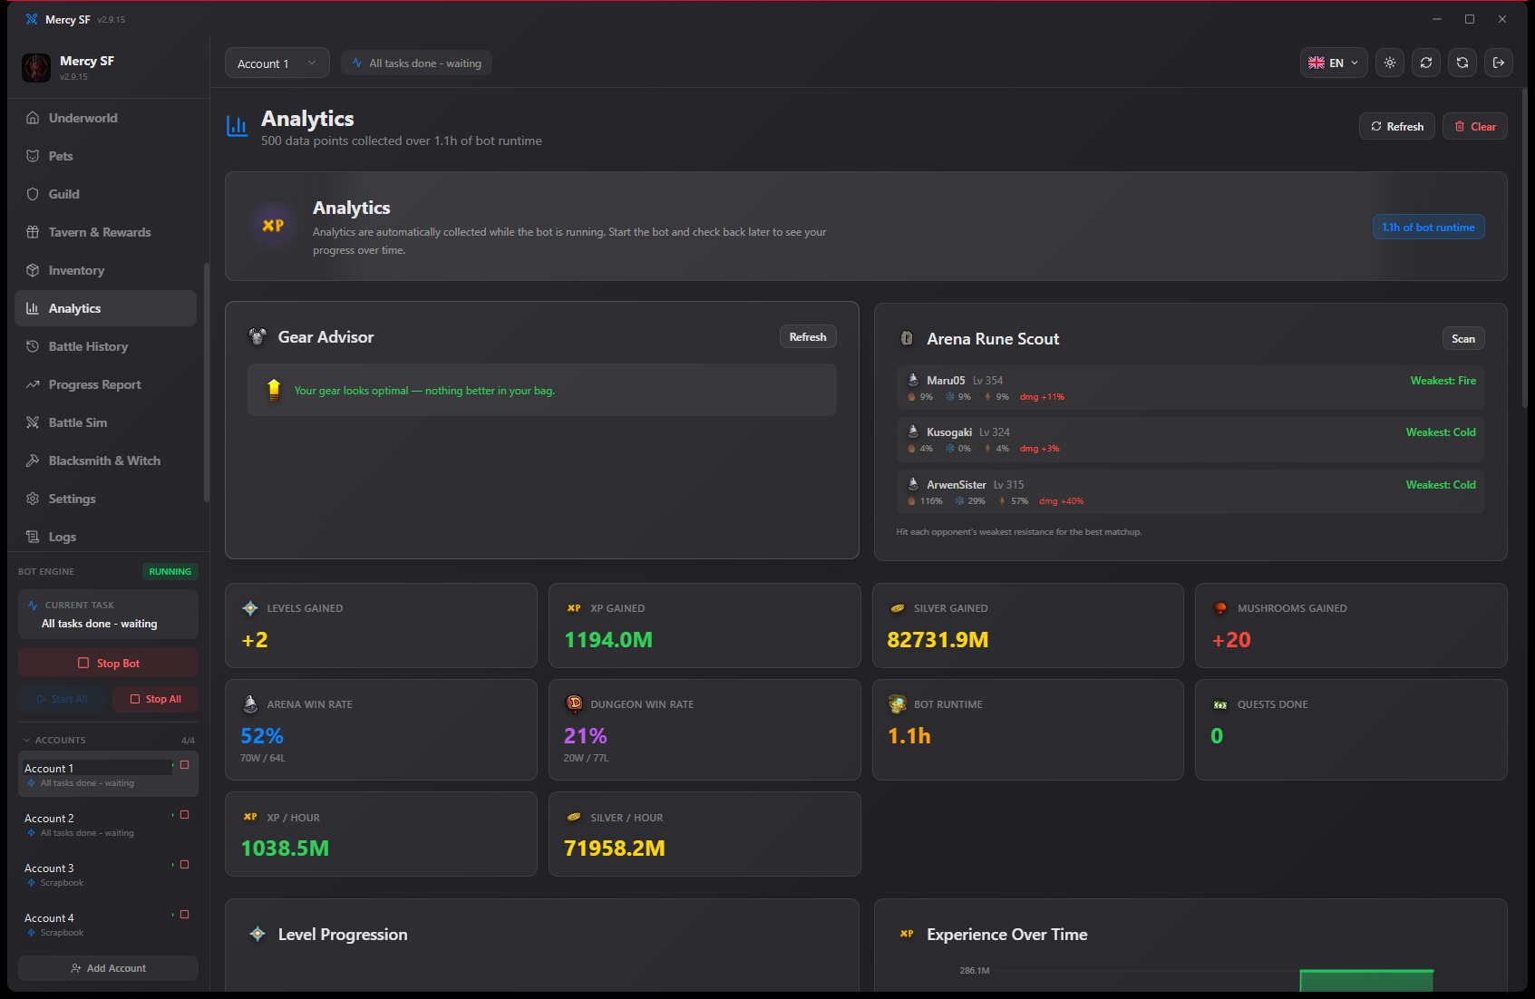Image resolution: width=1535 pixels, height=999 pixels.
Task: Click the XP icon in the Analytics banner
Action: [273, 226]
